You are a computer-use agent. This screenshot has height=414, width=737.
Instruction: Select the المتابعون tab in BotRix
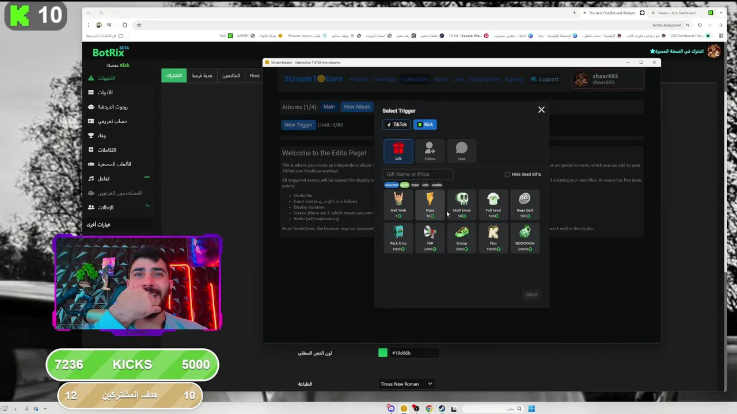(x=231, y=75)
